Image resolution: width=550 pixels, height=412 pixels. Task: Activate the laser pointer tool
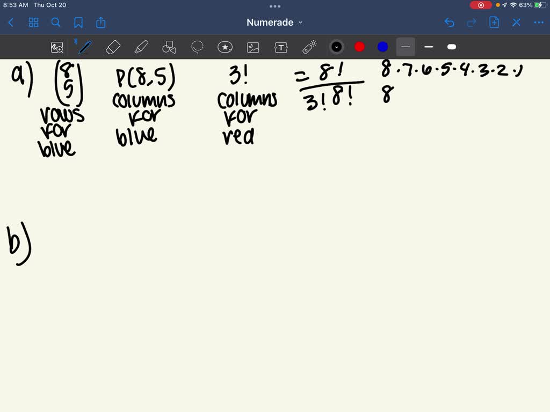(x=310, y=47)
